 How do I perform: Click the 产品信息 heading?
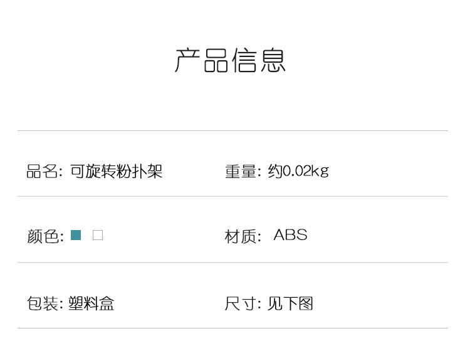pos(230,60)
